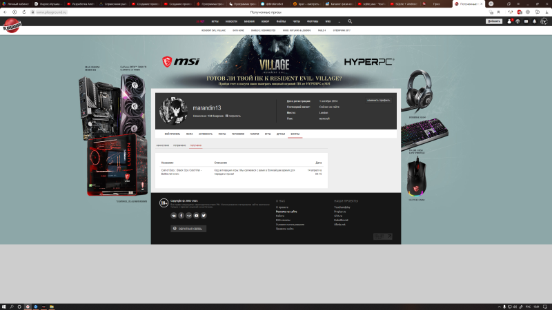This screenshot has width=552, height=310.
Task: Select the 'Форумы' main navigation item
Action: (x=313, y=21)
